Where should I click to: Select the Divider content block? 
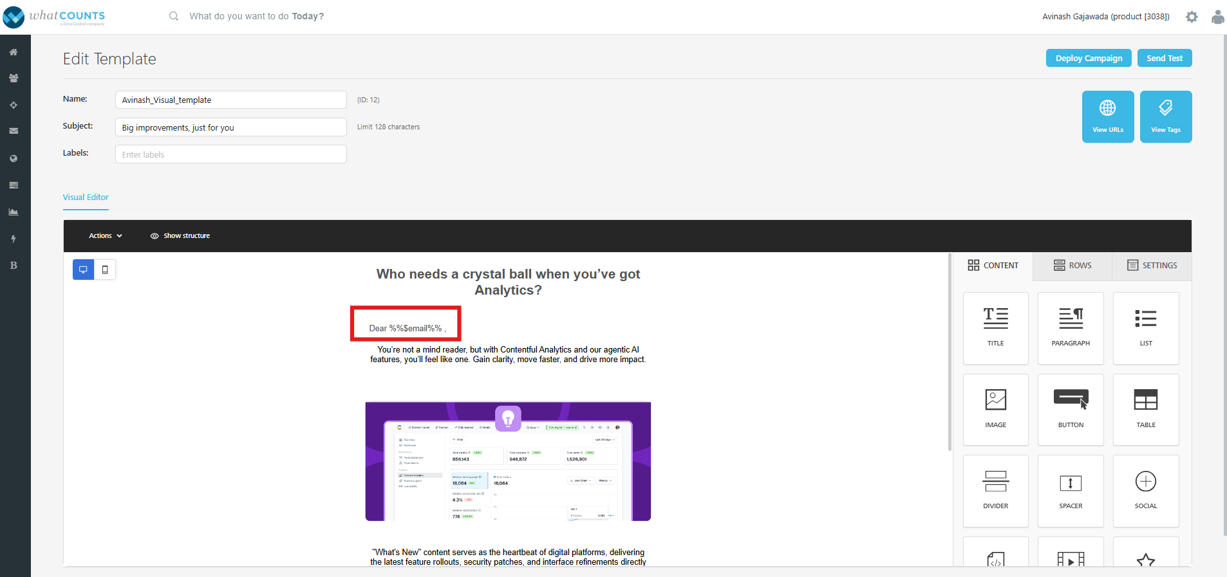point(995,491)
